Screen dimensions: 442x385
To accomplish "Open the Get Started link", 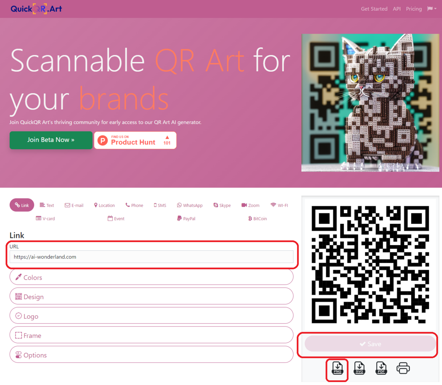I will pos(374,9).
